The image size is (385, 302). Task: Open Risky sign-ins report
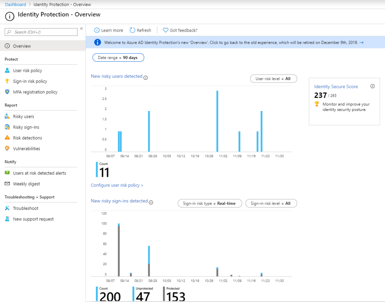pyautogui.click(x=26, y=127)
